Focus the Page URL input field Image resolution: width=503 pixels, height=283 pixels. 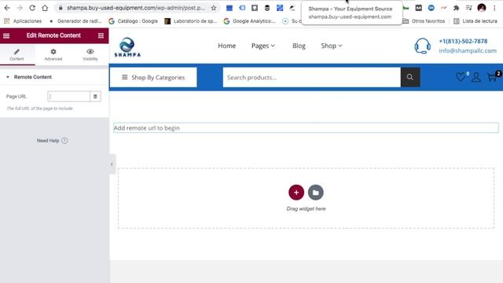[68, 96]
